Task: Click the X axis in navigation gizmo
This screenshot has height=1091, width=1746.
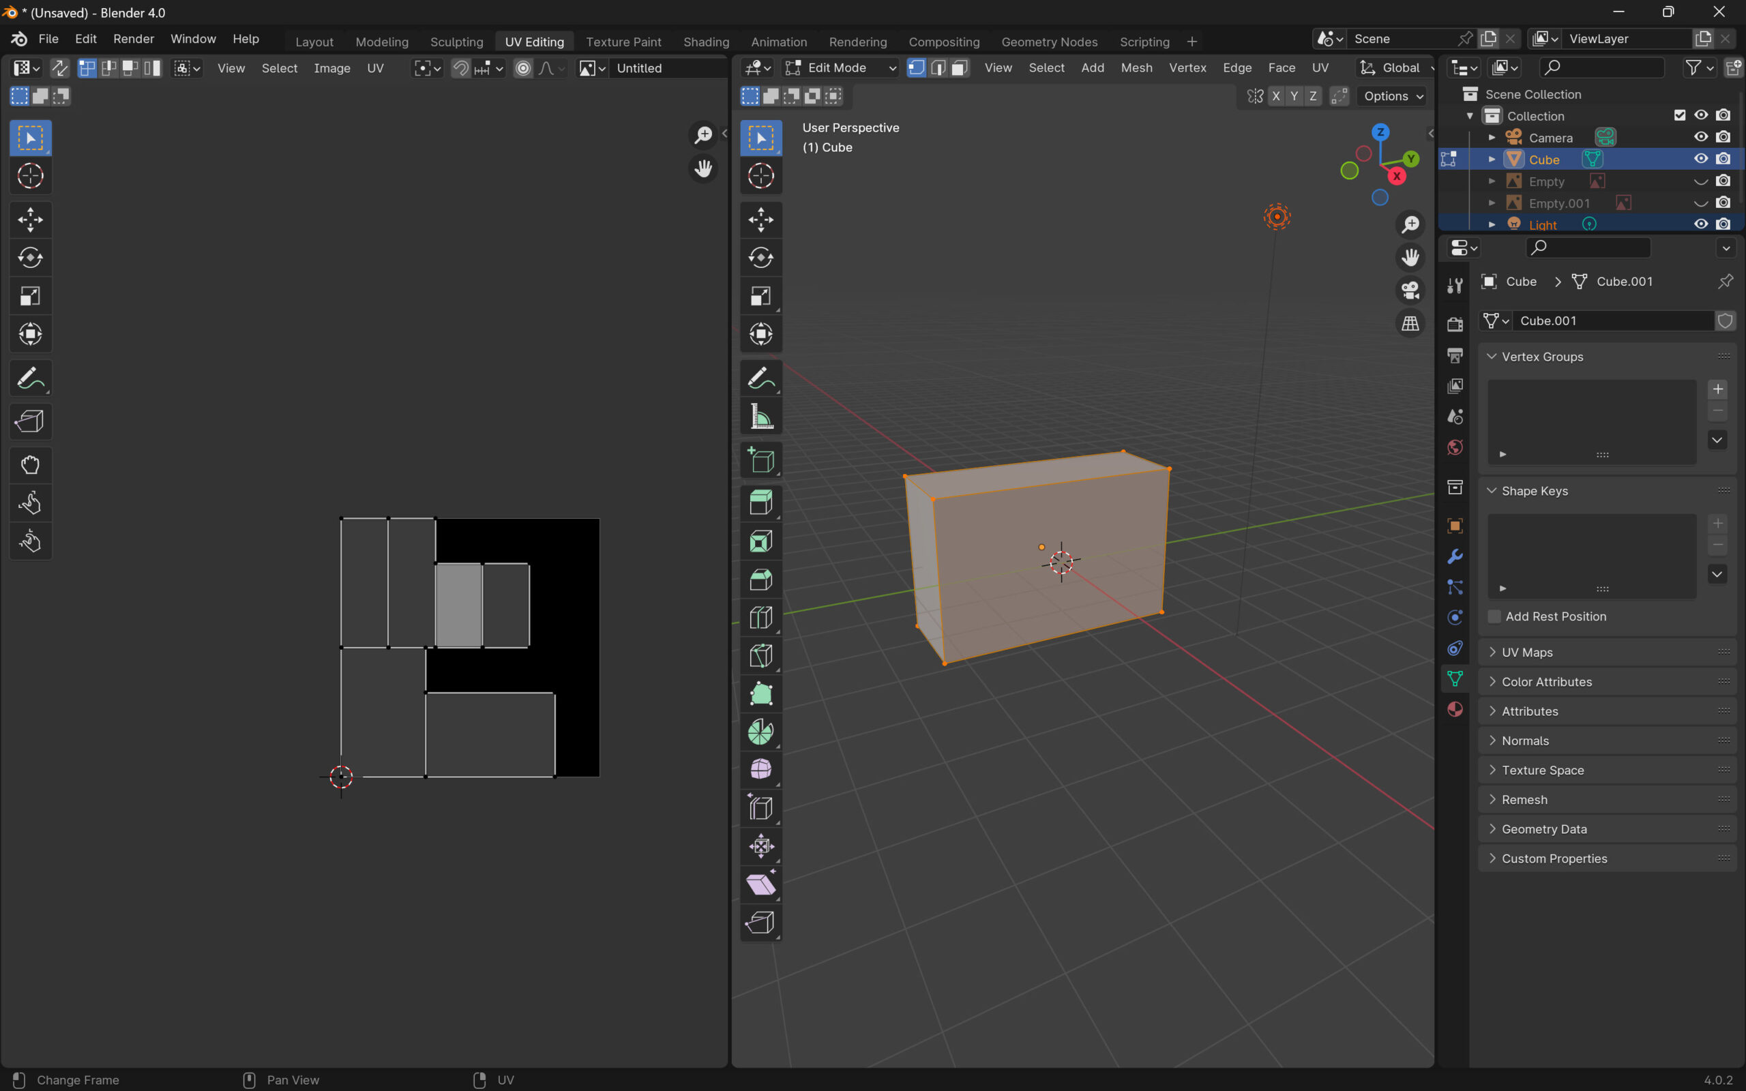Action: (x=1397, y=176)
